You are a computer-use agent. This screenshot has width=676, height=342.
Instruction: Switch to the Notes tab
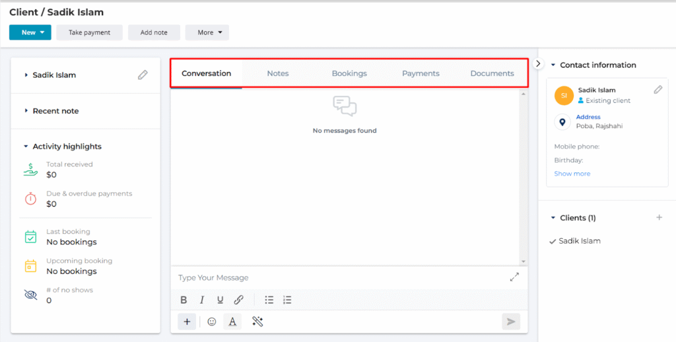click(278, 73)
